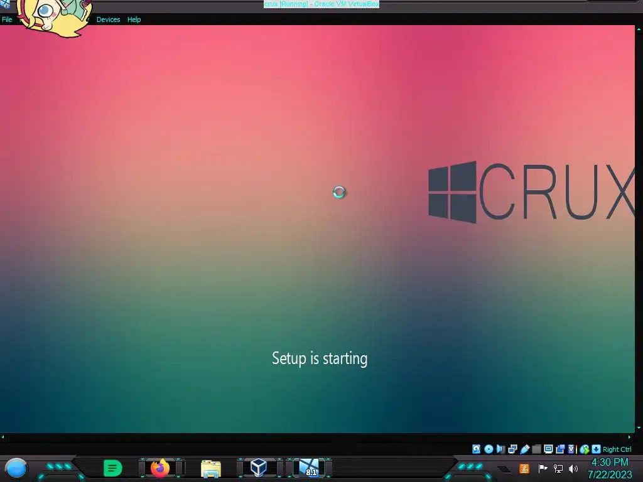The height and width of the screenshot is (482, 643).
Task: Click the keyboard capture arrow indicator
Action: click(x=597, y=449)
